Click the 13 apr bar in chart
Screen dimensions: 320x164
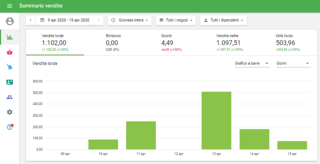pos(216,120)
